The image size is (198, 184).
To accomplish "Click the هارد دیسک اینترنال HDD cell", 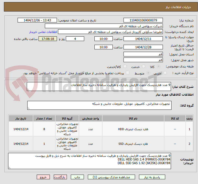I will 133,129.
